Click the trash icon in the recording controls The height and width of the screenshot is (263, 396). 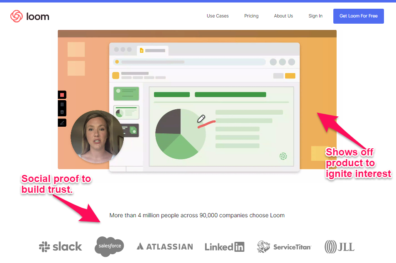pyautogui.click(x=62, y=112)
